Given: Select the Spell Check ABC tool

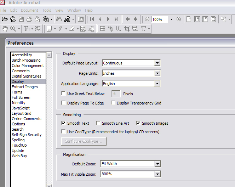Looking at the screenshot, I should (83, 28).
